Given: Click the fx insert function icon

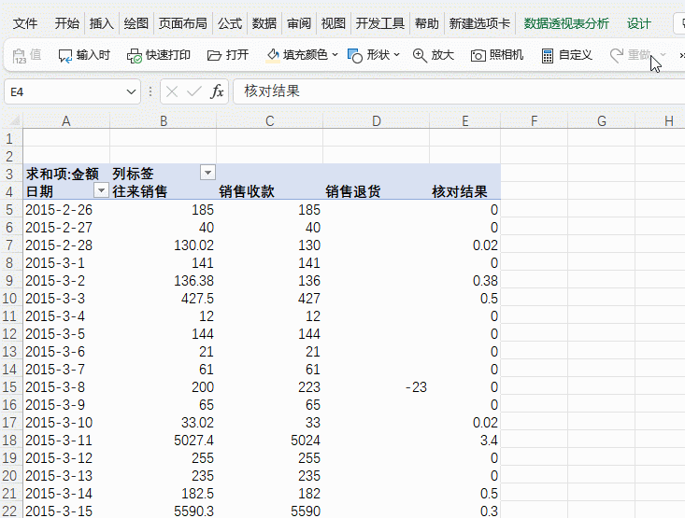Looking at the screenshot, I should 217,91.
